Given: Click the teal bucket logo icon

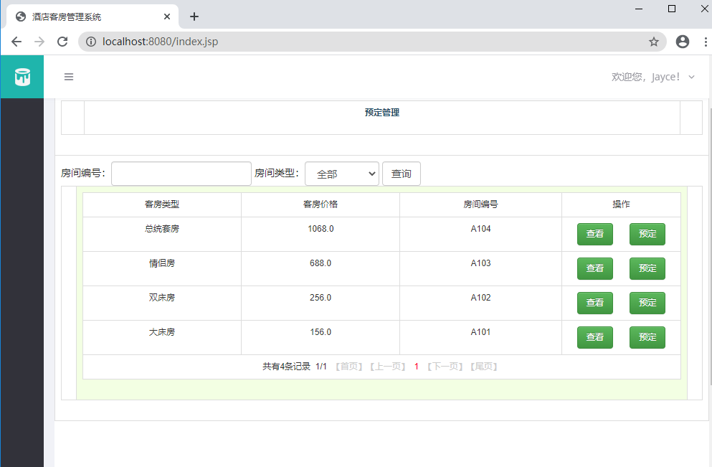Looking at the screenshot, I should [22, 77].
